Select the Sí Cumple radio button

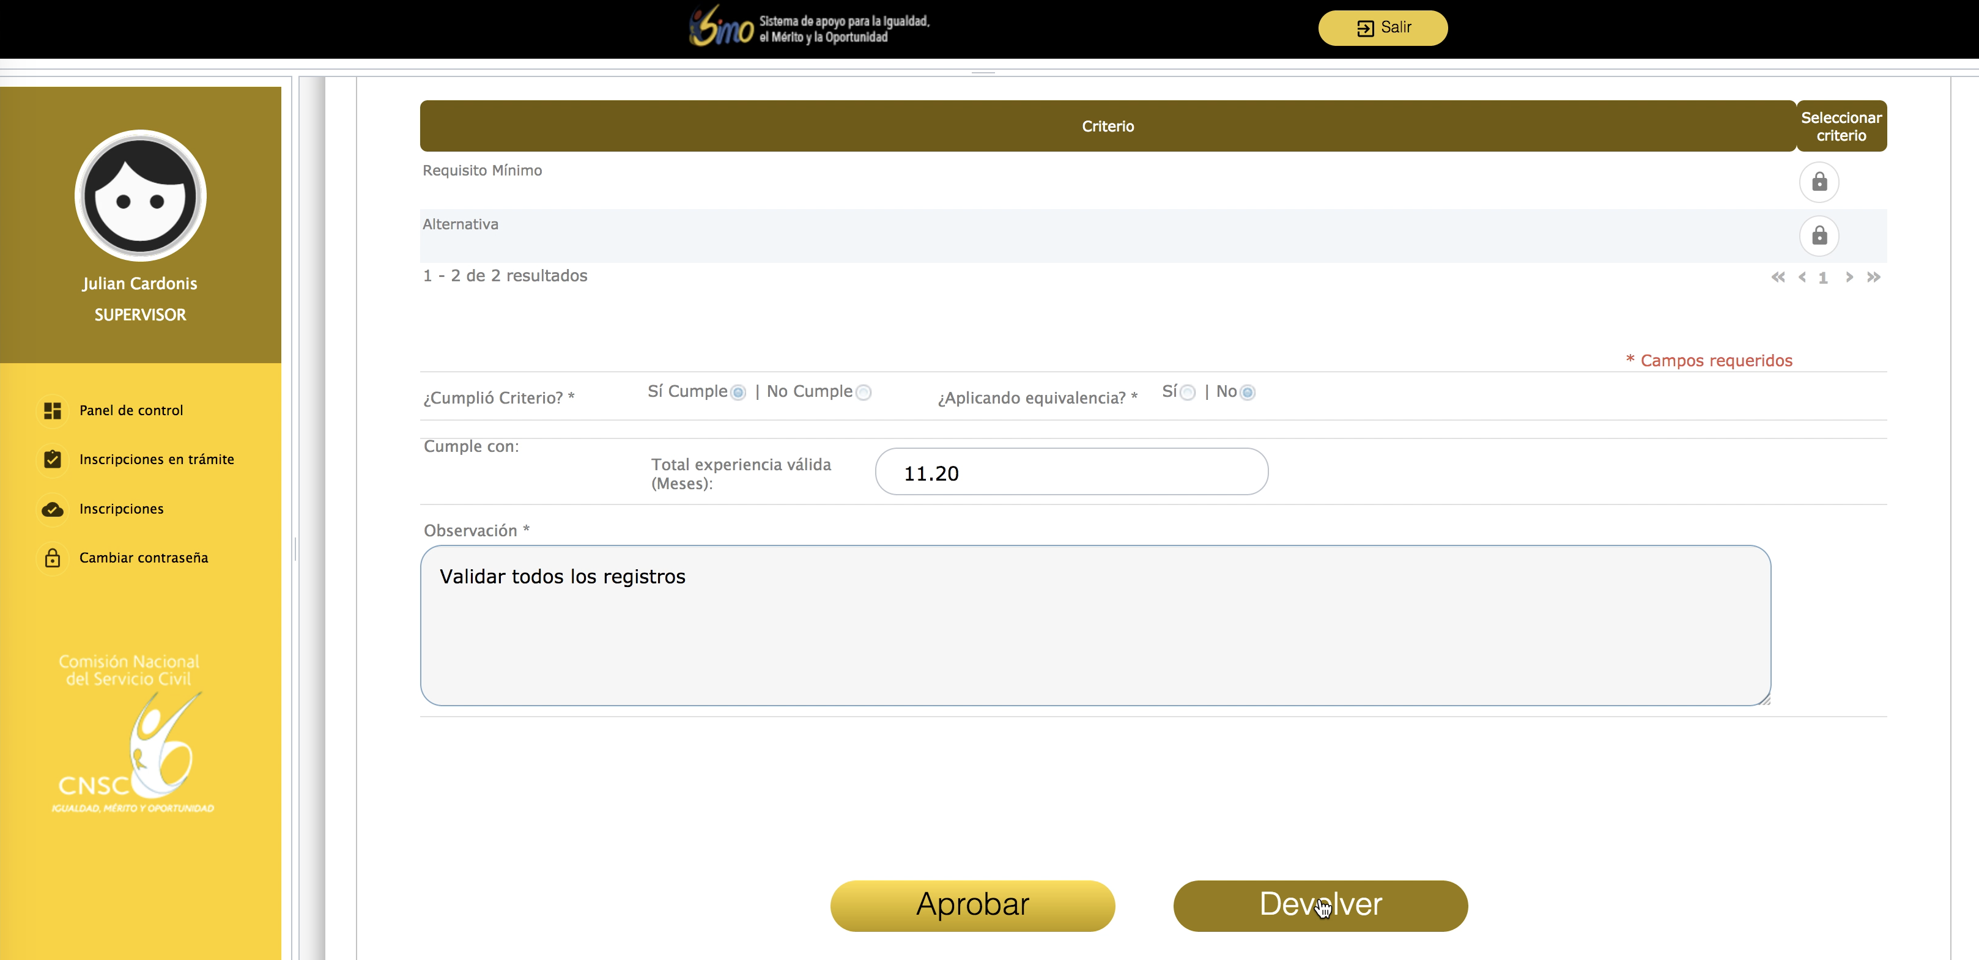click(x=738, y=393)
